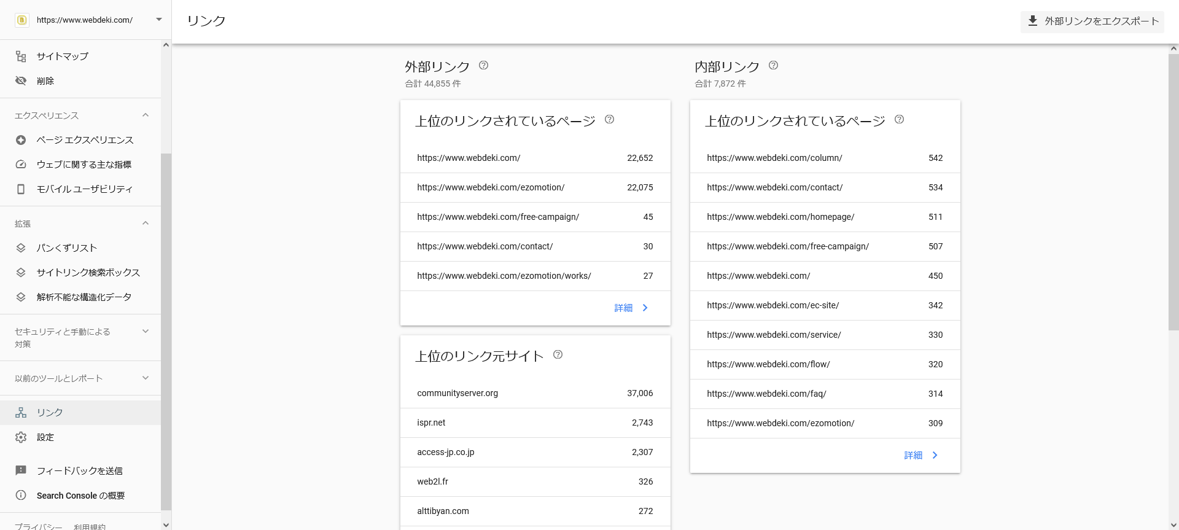Collapse the エクスペリエンス section
The height and width of the screenshot is (530, 1179).
(146, 115)
